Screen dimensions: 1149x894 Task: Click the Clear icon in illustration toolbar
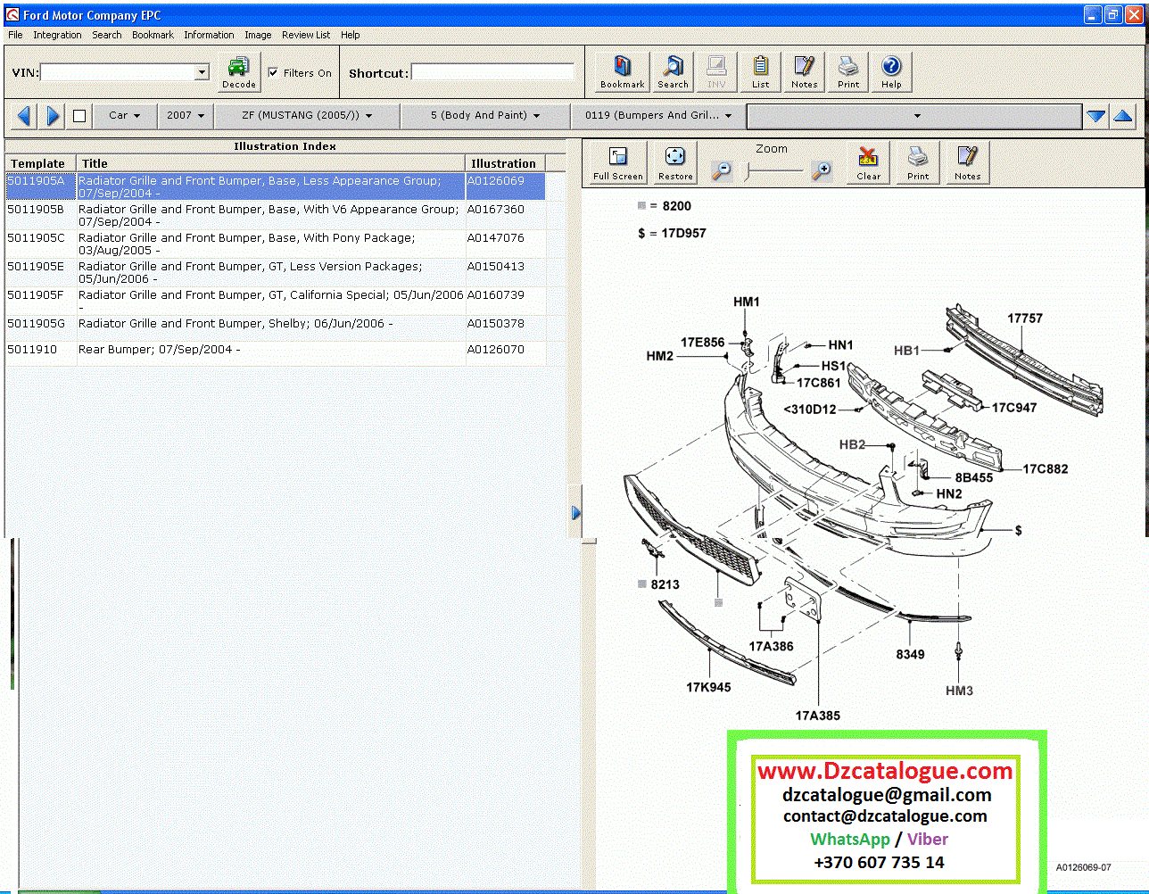click(868, 162)
